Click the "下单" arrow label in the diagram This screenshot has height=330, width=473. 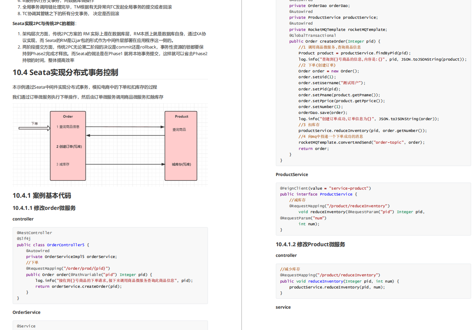[35, 123]
